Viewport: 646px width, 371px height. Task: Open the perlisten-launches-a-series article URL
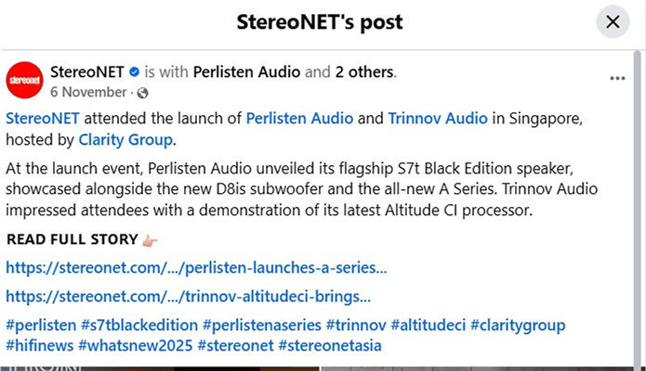pyautogui.click(x=196, y=269)
